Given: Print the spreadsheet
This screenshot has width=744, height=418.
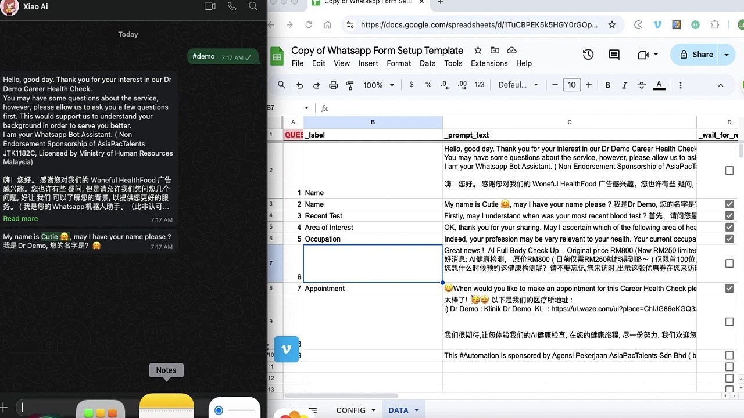Looking at the screenshot, I should (x=333, y=85).
